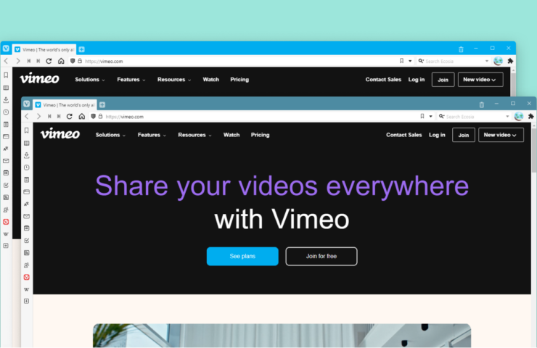Open Vivaldi menu icon in front window
This screenshot has width=537, height=348.
tap(27, 104)
